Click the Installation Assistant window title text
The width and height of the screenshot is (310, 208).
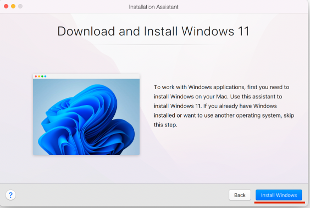pyautogui.click(x=154, y=6)
